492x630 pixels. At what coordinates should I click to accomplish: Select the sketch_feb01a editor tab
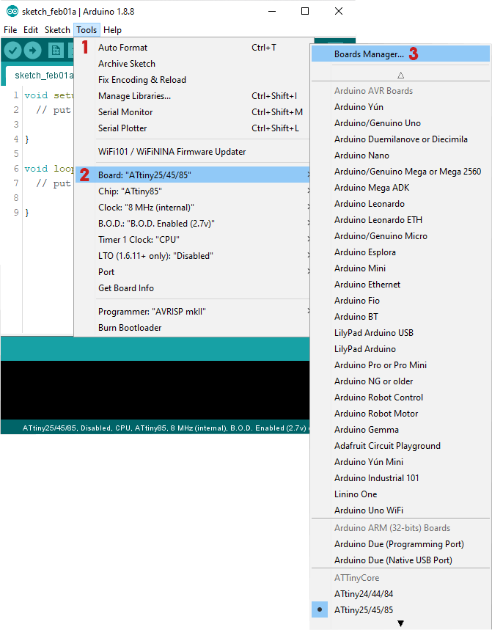tap(40, 76)
